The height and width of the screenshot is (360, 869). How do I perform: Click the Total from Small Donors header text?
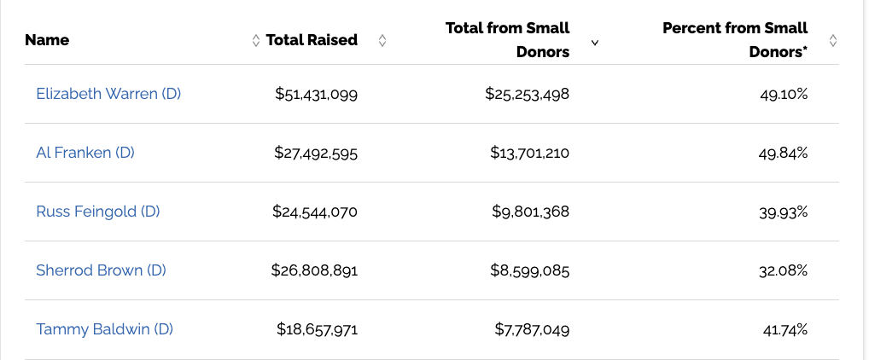pyautogui.click(x=508, y=40)
